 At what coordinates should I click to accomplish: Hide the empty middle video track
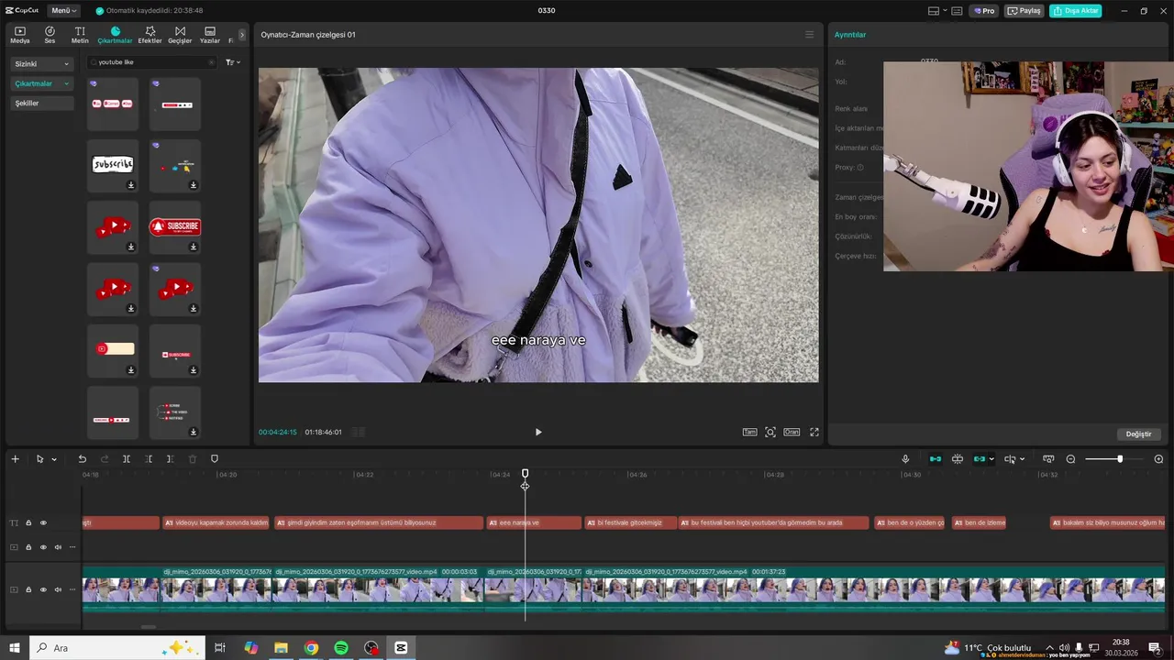click(x=43, y=547)
